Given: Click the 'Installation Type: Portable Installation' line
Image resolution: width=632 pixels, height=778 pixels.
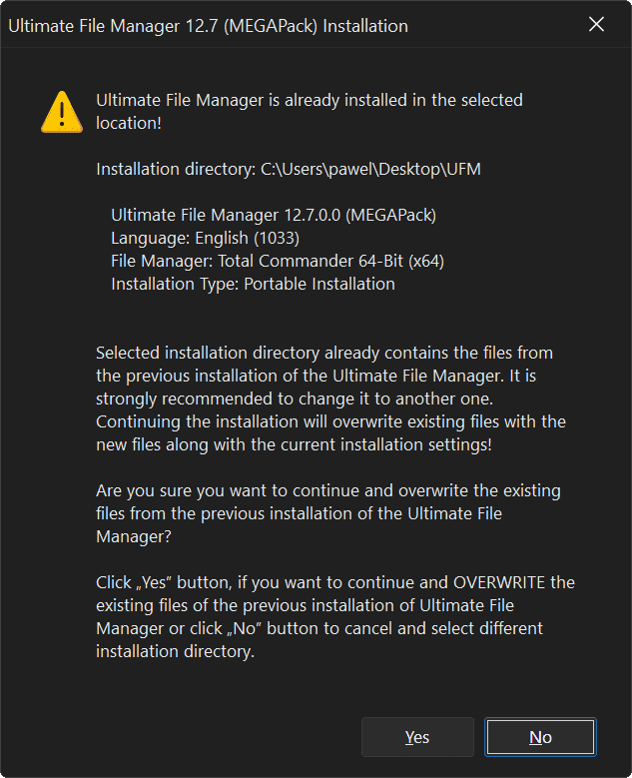Looking at the screenshot, I should click(253, 284).
